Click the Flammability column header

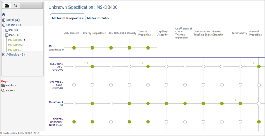239,33
